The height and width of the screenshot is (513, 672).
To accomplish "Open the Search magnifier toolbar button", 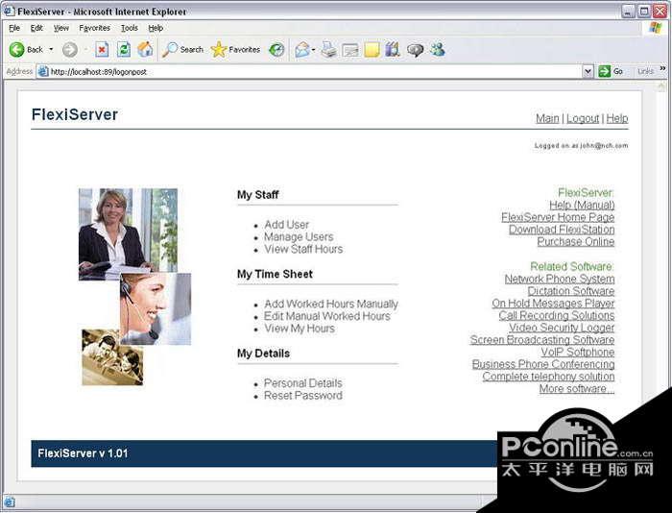I will pos(182,50).
